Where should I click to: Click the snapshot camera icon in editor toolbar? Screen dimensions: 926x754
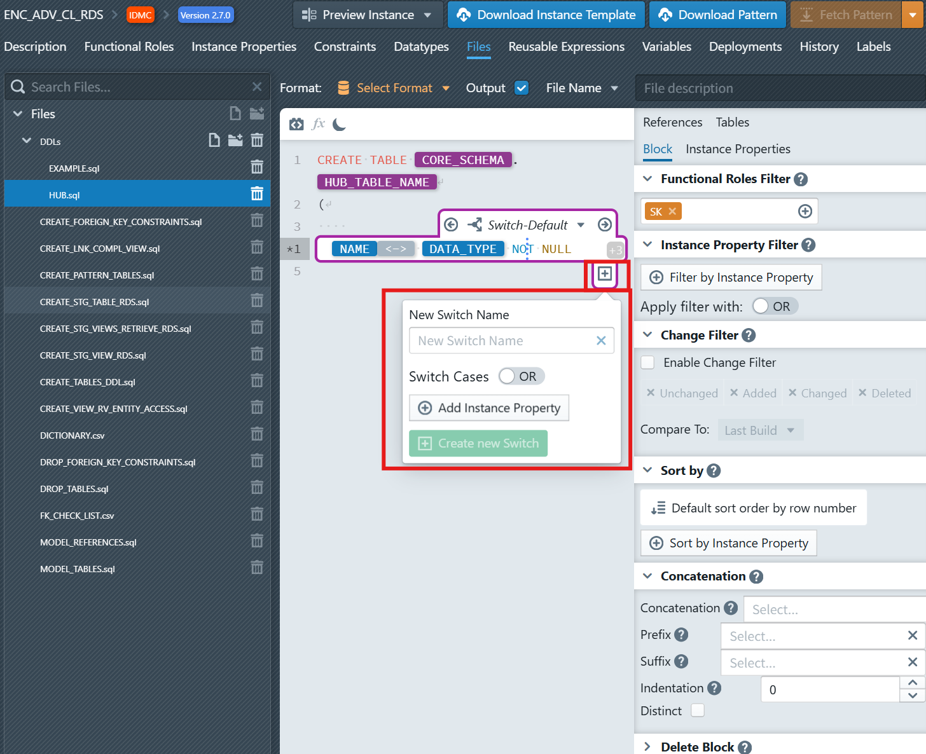(296, 125)
